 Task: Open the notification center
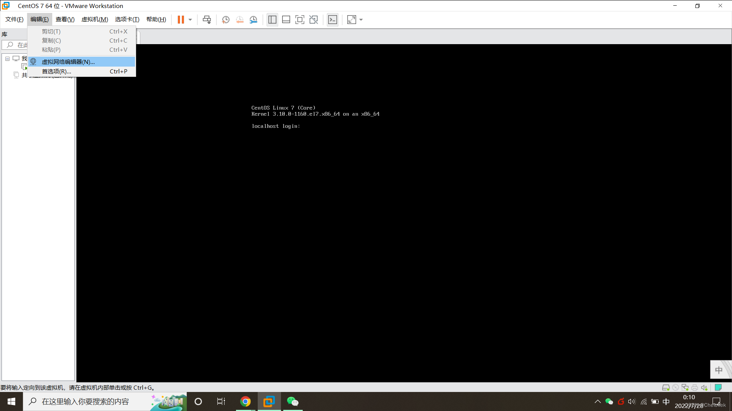pyautogui.click(x=716, y=401)
